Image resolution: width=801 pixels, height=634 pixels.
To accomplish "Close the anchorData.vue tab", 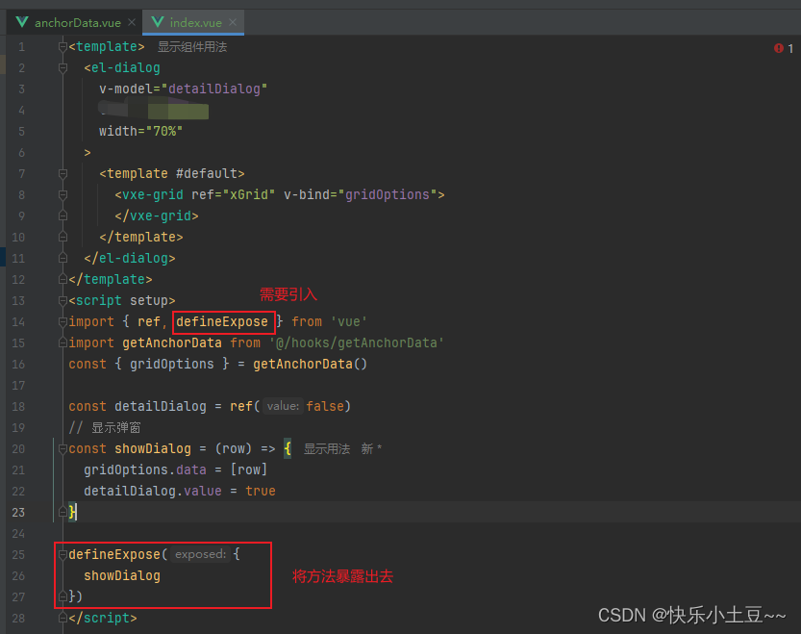I will [132, 21].
